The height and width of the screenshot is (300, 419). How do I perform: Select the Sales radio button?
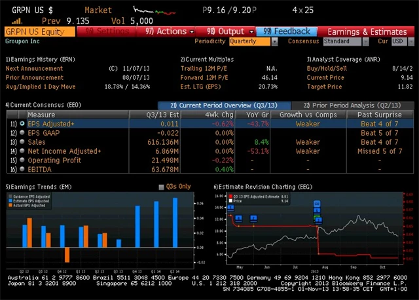[22, 141]
